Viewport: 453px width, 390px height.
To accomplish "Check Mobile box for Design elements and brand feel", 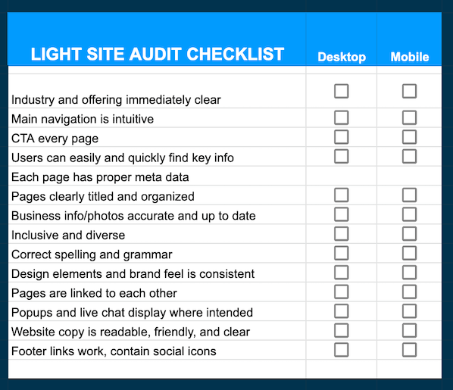I will click(x=409, y=273).
